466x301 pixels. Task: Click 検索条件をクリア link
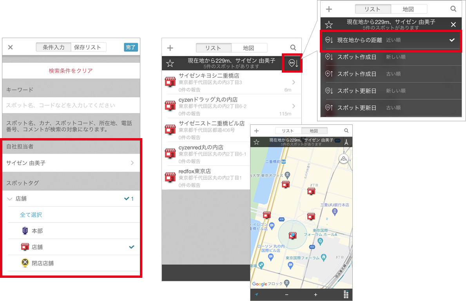[x=71, y=71]
